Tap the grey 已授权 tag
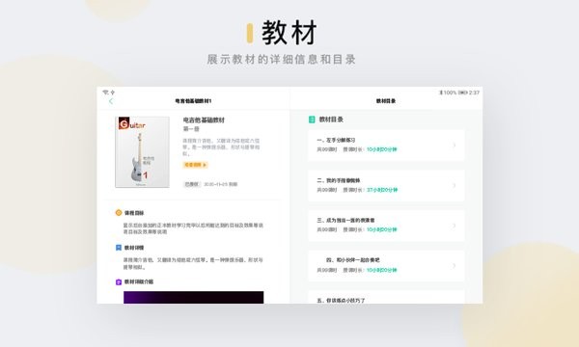The image size is (579, 347). [192, 184]
